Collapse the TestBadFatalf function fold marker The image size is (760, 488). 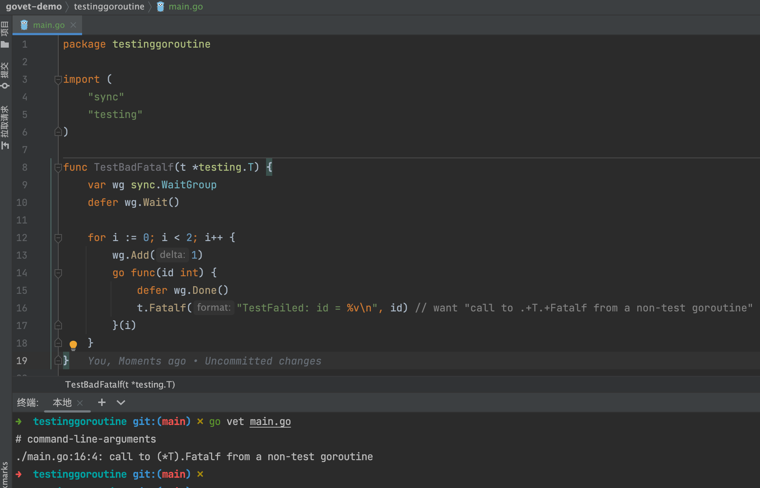[58, 167]
